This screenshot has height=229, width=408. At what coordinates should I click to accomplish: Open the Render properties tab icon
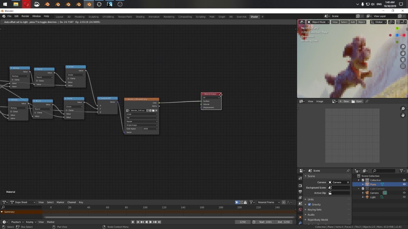300,185
